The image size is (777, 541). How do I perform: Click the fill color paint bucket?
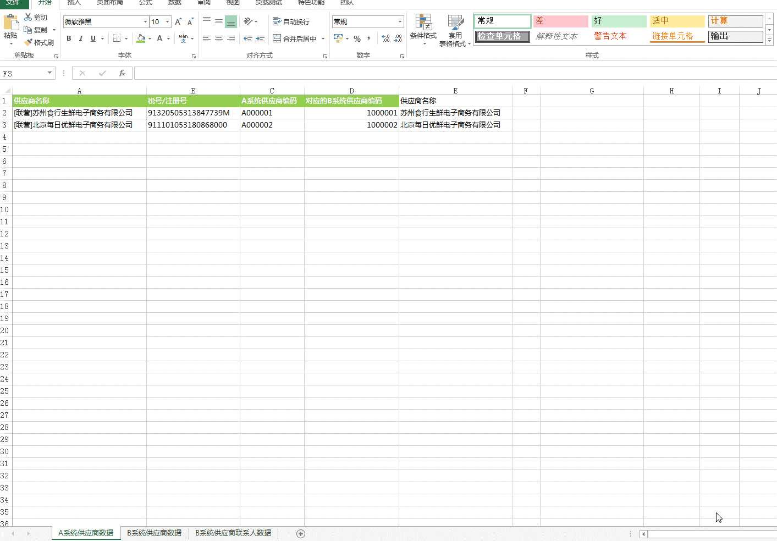coord(141,38)
